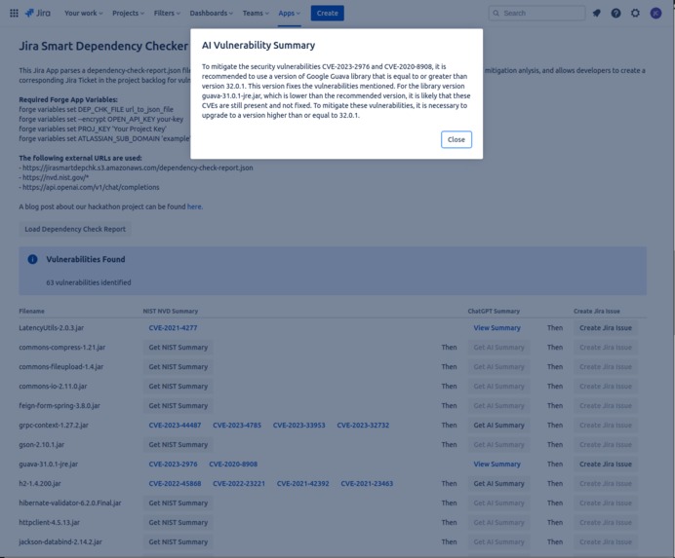Click the ChatGPT Summary column header
This screenshot has height=558, width=675.
click(x=494, y=312)
